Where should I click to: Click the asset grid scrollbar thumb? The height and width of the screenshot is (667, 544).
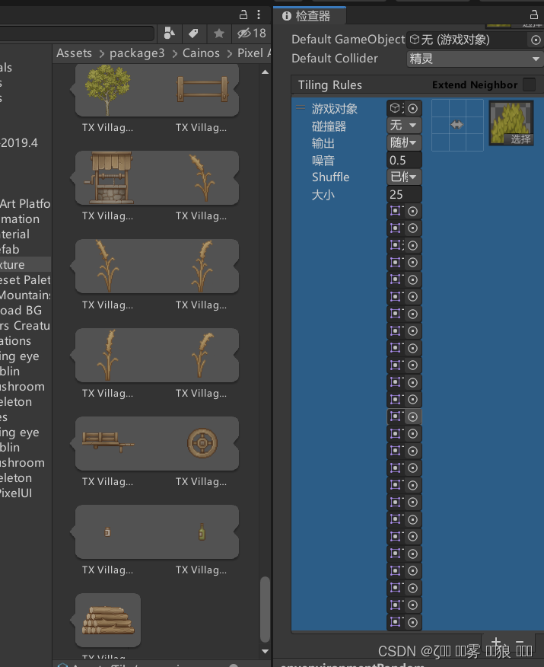click(x=265, y=609)
